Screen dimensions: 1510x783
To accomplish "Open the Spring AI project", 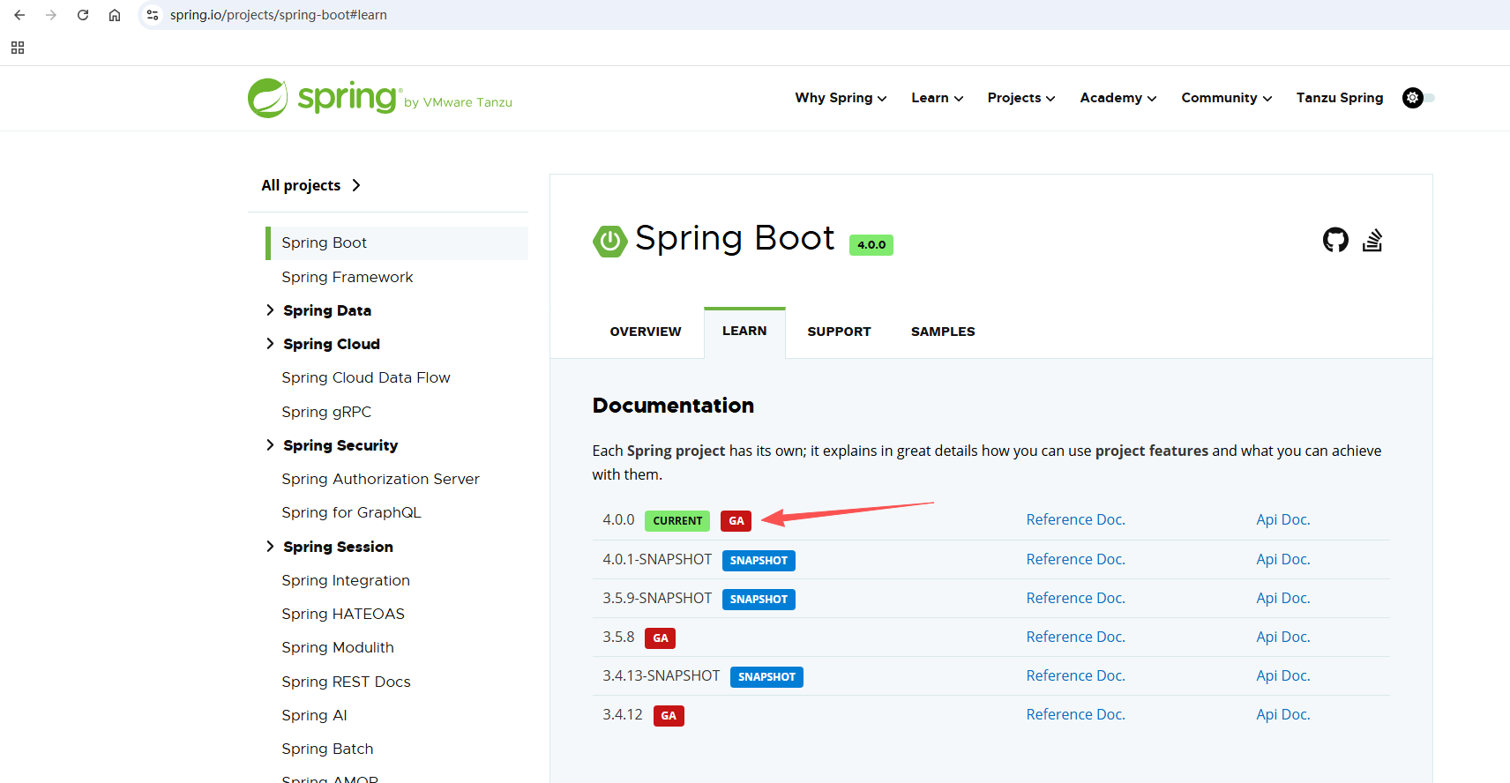I will click(314, 715).
